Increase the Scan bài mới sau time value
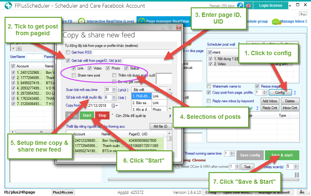311x196 pixels. (114, 89)
